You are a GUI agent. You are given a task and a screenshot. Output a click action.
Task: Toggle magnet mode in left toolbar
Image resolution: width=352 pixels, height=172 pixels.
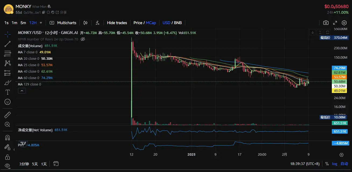tap(8, 138)
